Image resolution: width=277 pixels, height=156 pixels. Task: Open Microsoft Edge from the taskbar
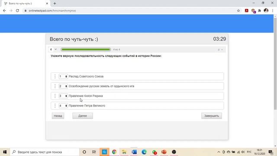click(x=144, y=152)
